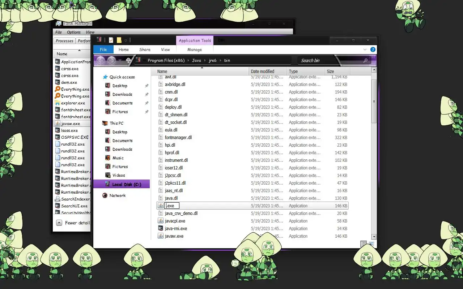This screenshot has width=463, height=289.
Task: Click the Application Tools contextual tab
Action: pos(195,40)
